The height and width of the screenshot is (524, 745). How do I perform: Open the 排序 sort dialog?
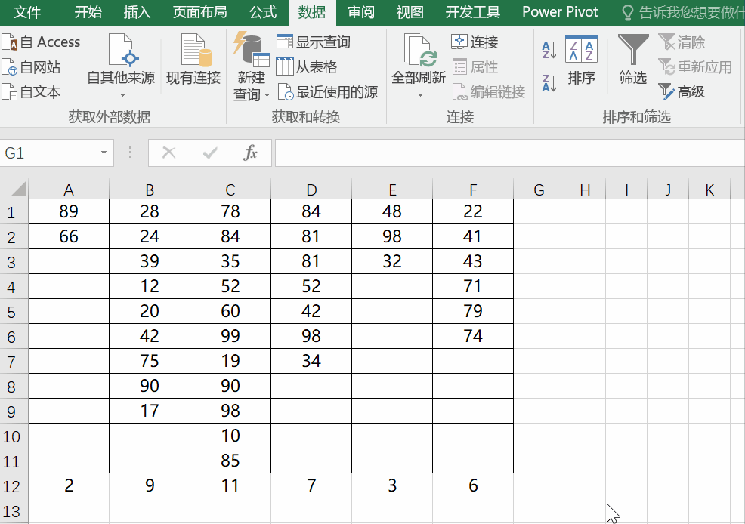(581, 60)
